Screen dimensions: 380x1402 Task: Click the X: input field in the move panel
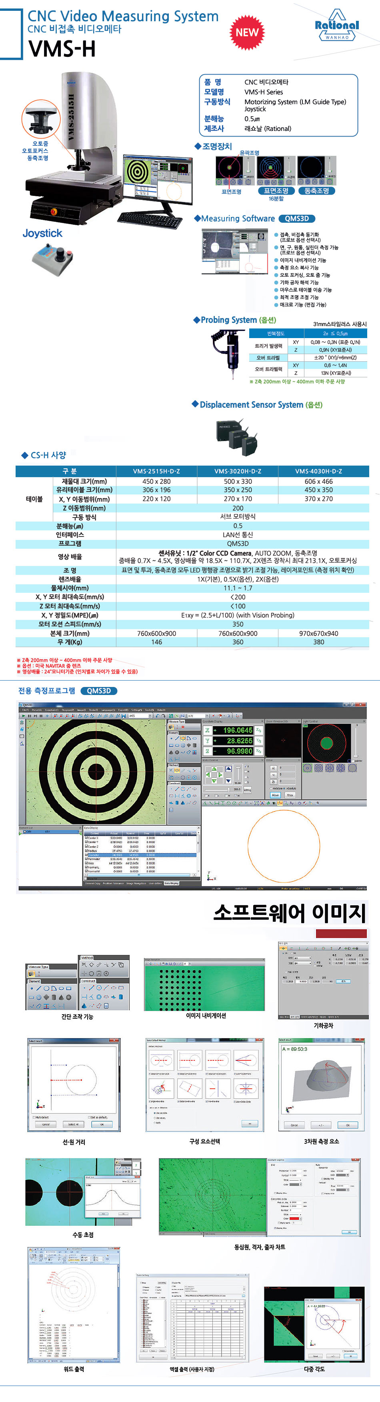pyautogui.click(x=287, y=768)
